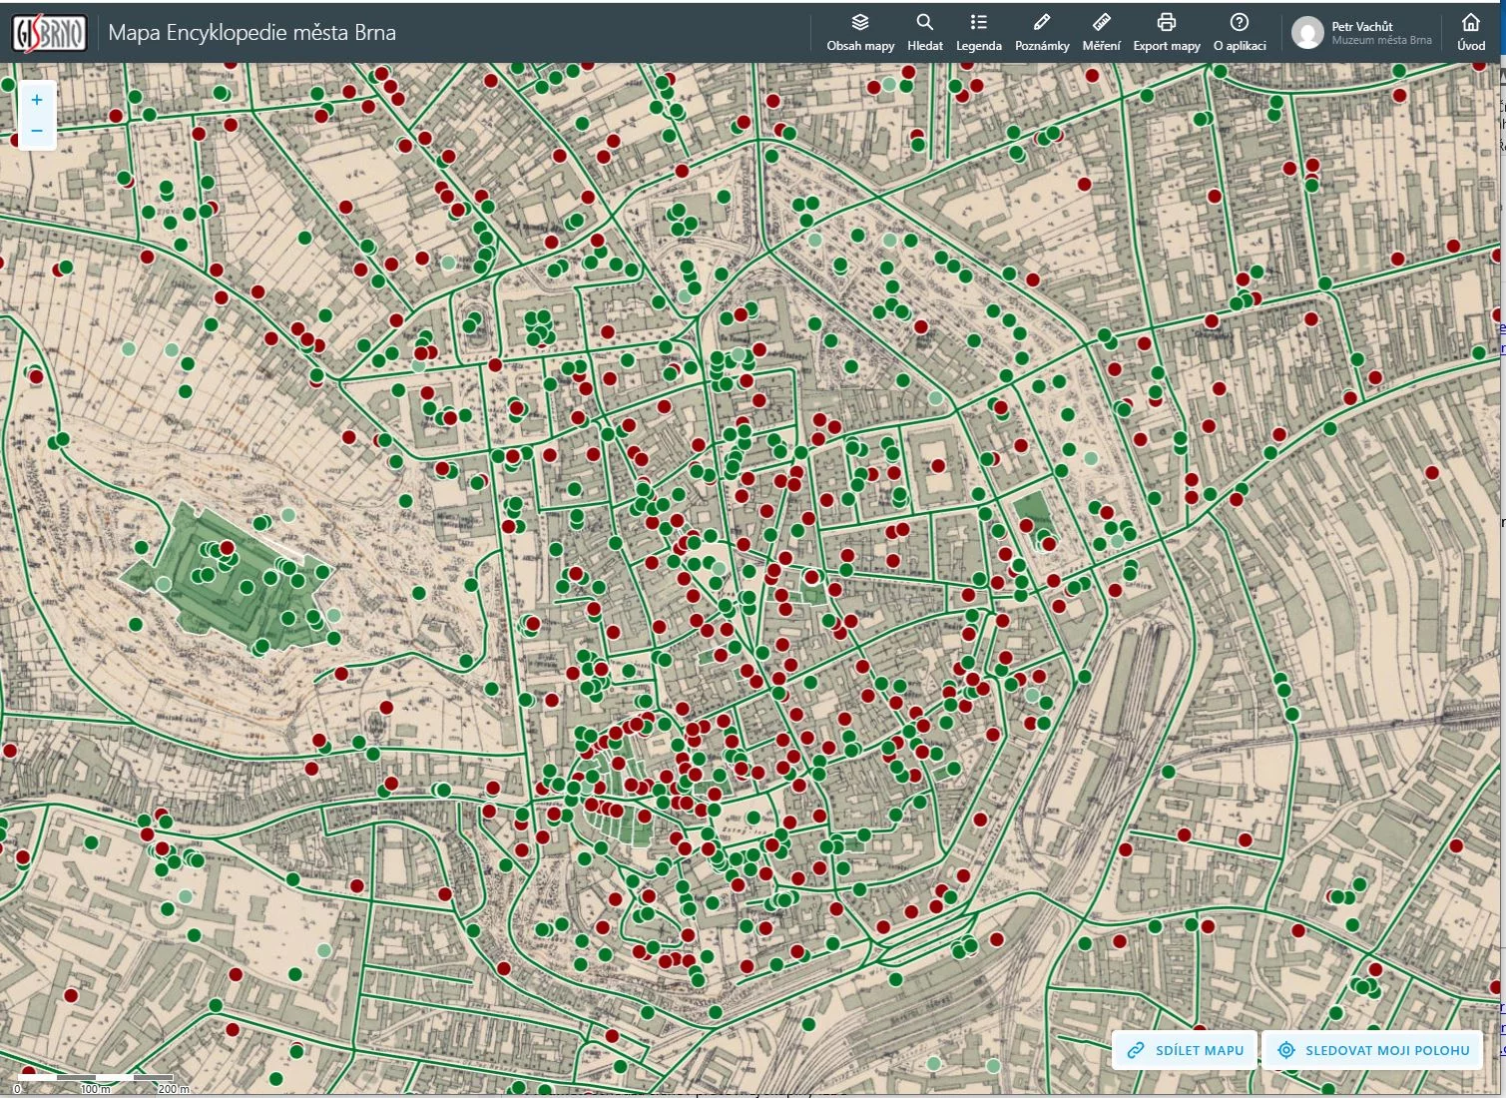Click the GIS Brno logo
The image size is (1506, 1098).
(x=50, y=33)
